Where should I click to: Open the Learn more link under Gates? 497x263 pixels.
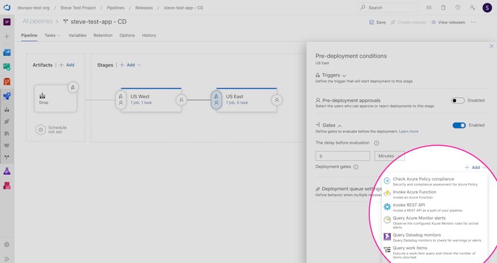408,131
